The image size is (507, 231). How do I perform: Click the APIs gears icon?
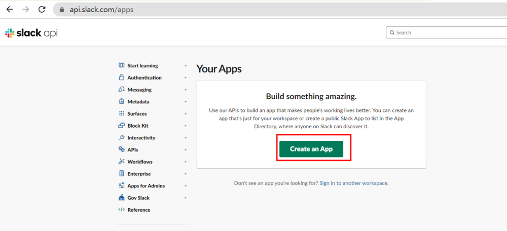coord(122,149)
